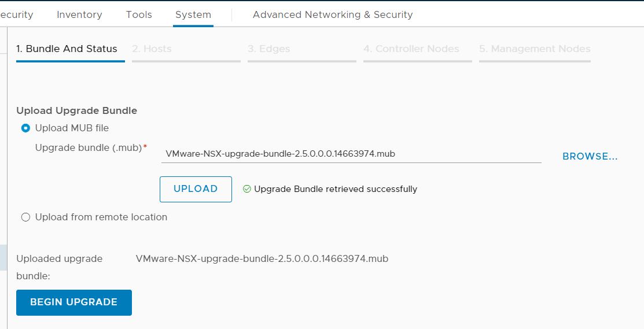Jump to the Hosts upgrade step
This screenshot has width=644, height=329.
pyautogui.click(x=152, y=49)
